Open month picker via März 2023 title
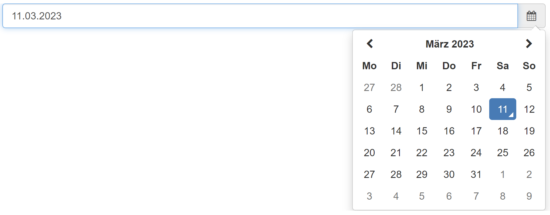The width and height of the screenshot is (550, 215). tap(449, 44)
